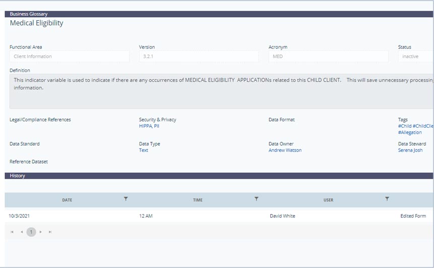This screenshot has height=268, width=434.
Task: Click the Functional Area field
Action: point(70,56)
